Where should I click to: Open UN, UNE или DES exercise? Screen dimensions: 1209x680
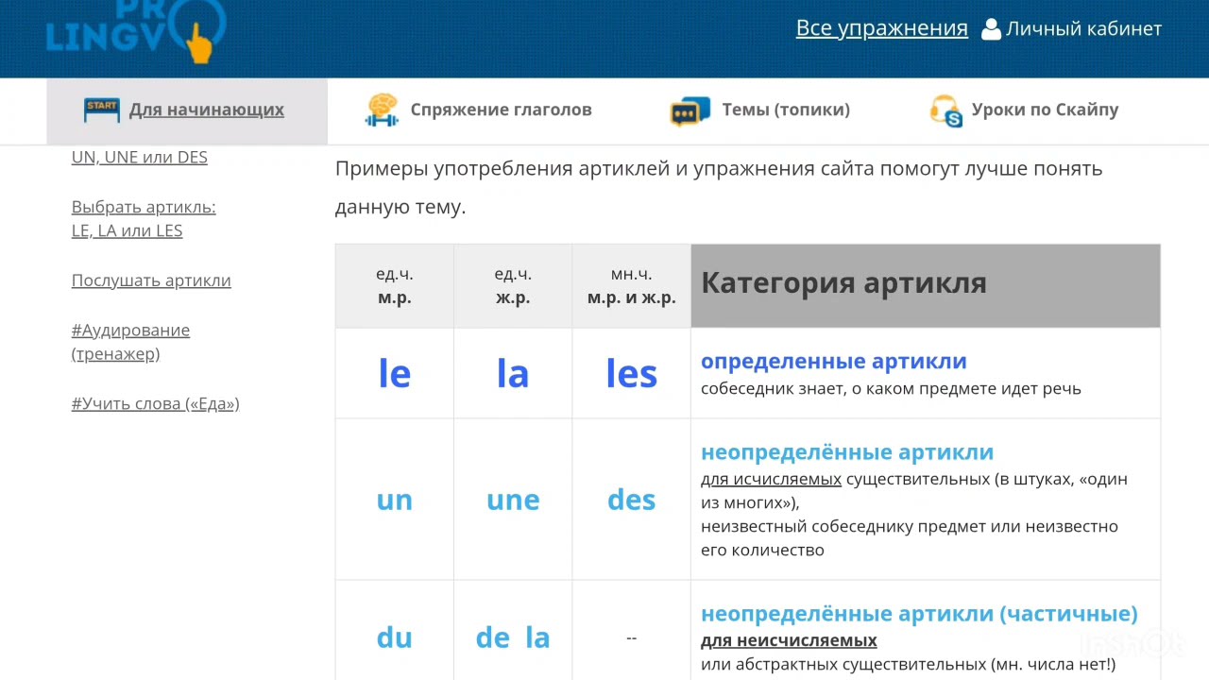140,158
